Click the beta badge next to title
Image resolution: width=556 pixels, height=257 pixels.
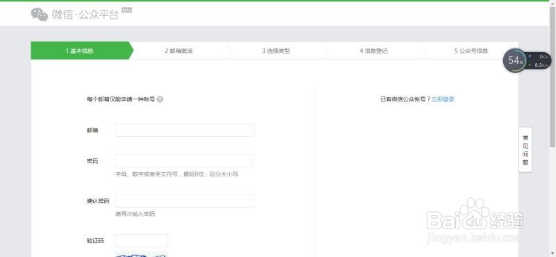[126, 10]
